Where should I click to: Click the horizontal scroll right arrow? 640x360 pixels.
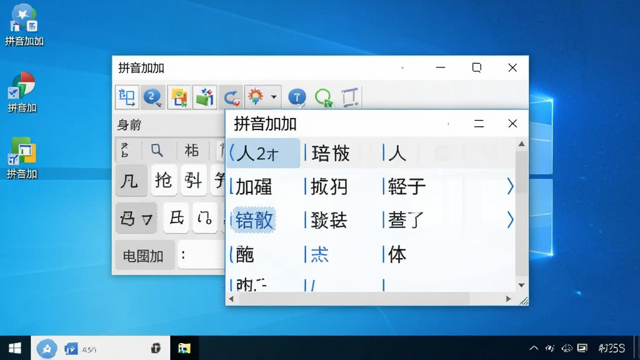(509, 299)
